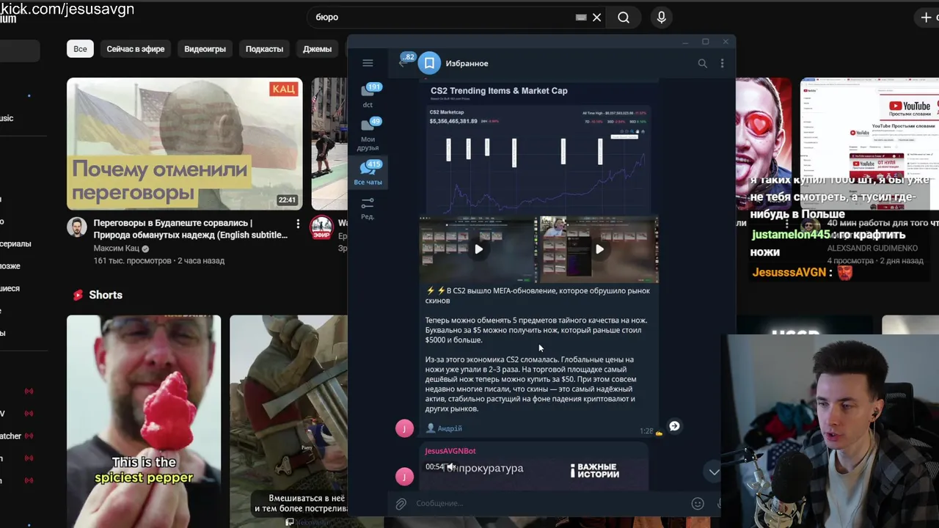
Task: Select the Все filter chip on YouTube
Action: pos(80,49)
